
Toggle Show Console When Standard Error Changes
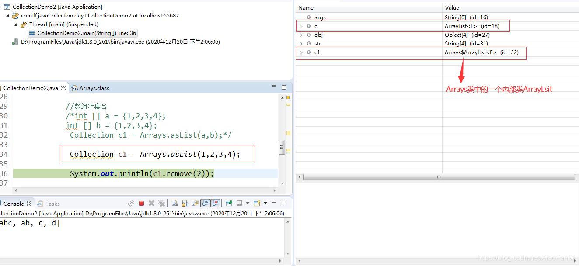tap(215, 203)
